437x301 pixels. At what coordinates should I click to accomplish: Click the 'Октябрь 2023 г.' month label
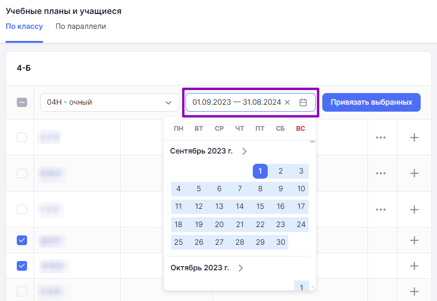tap(200, 268)
